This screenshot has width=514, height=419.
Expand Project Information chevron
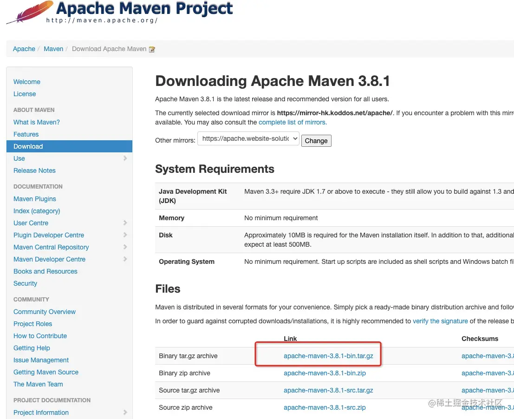(x=125, y=412)
